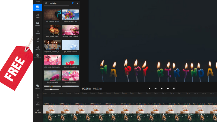Open the Overlays panel

[38, 24]
